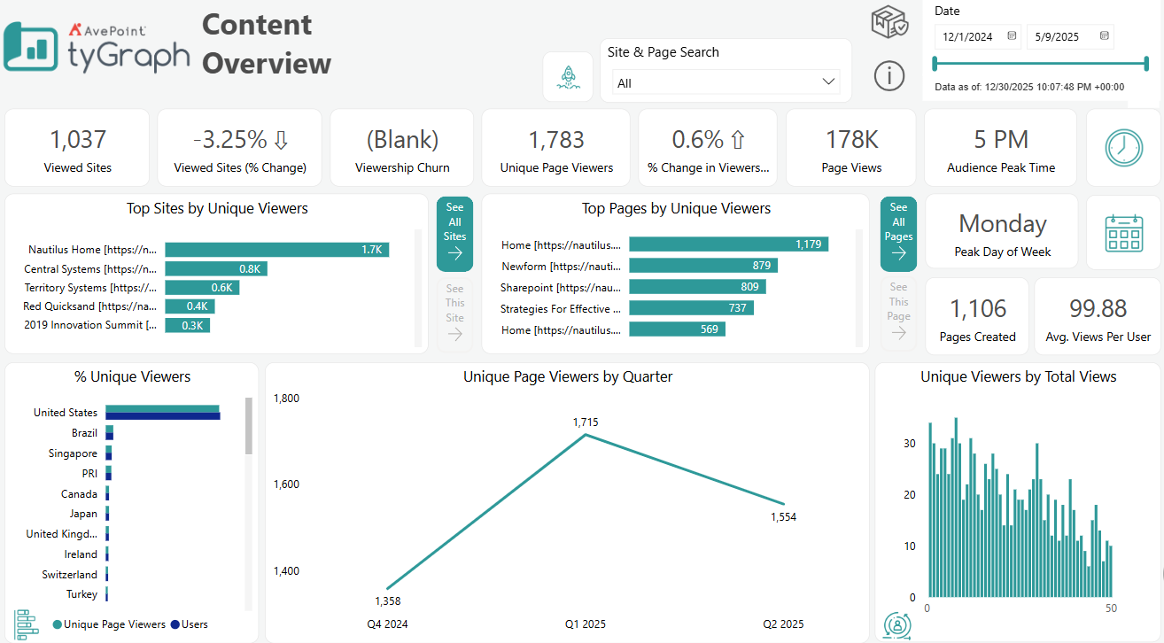Select the Home page bar showing 1,179

728,244
